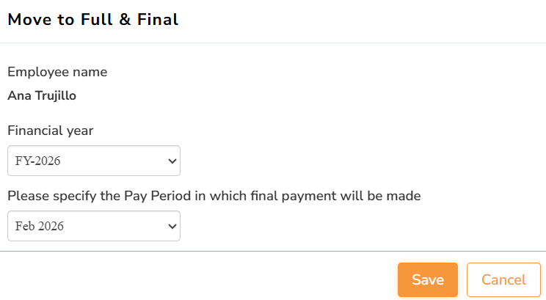546x300 pixels.
Task: Click the chevron arrow beside Feb 2026
Action: coord(172,226)
